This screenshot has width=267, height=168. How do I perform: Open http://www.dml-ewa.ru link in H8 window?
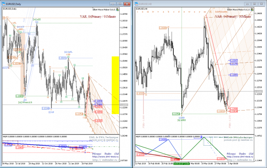click(x=240, y=156)
